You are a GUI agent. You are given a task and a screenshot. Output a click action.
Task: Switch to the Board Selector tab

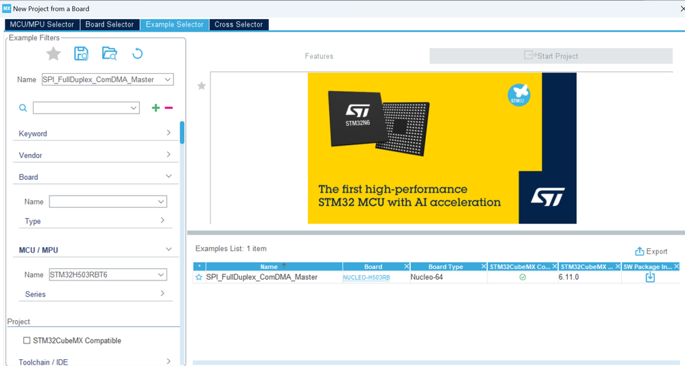click(110, 25)
